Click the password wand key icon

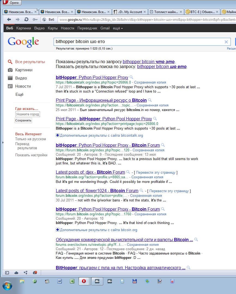click(x=35, y=20)
